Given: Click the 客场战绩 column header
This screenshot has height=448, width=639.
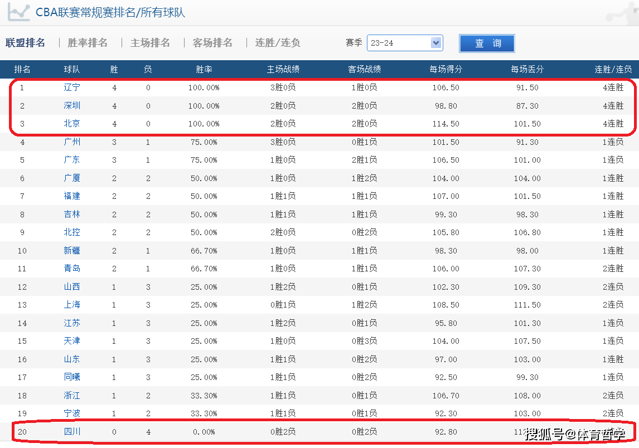Looking at the screenshot, I should (x=364, y=69).
